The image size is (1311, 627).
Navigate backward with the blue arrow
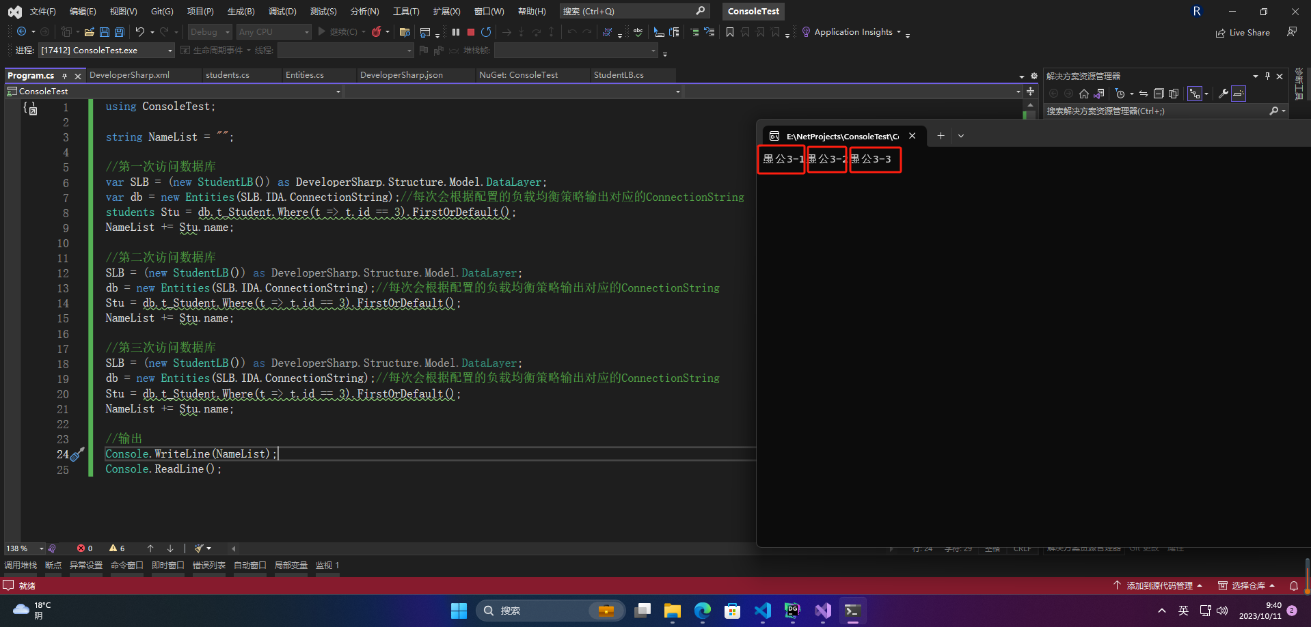click(22, 32)
